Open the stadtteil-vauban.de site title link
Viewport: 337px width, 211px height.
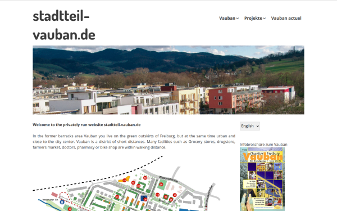click(64, 25)
